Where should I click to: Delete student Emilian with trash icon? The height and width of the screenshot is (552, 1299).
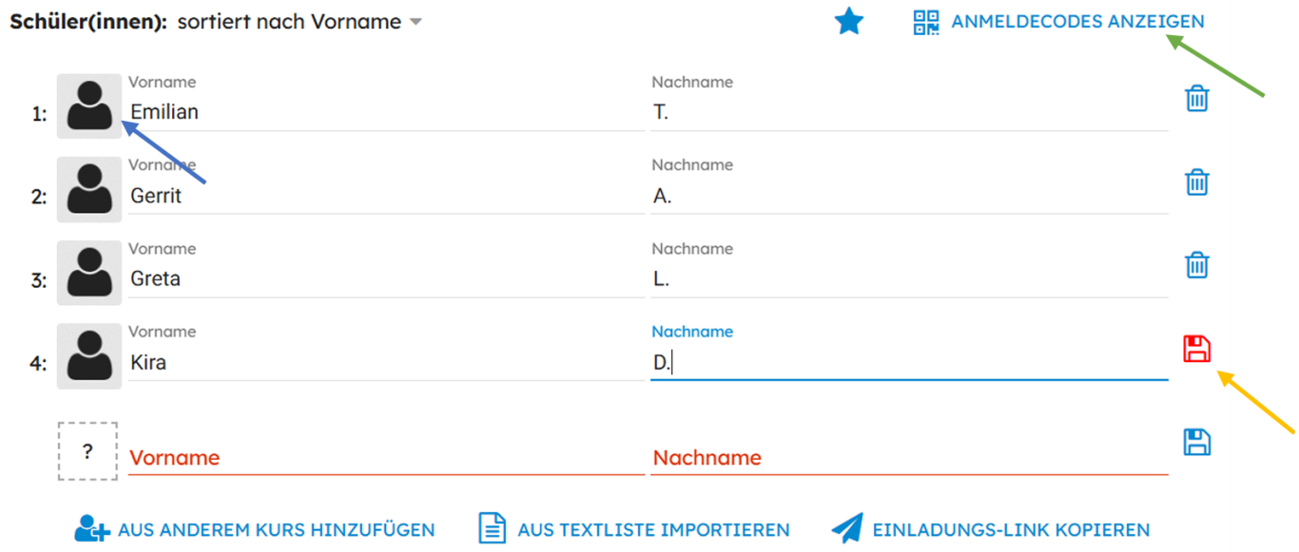1196,99
